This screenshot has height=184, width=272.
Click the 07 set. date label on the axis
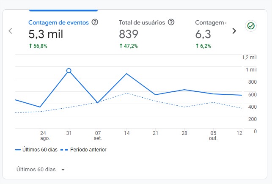coord(98,135)
